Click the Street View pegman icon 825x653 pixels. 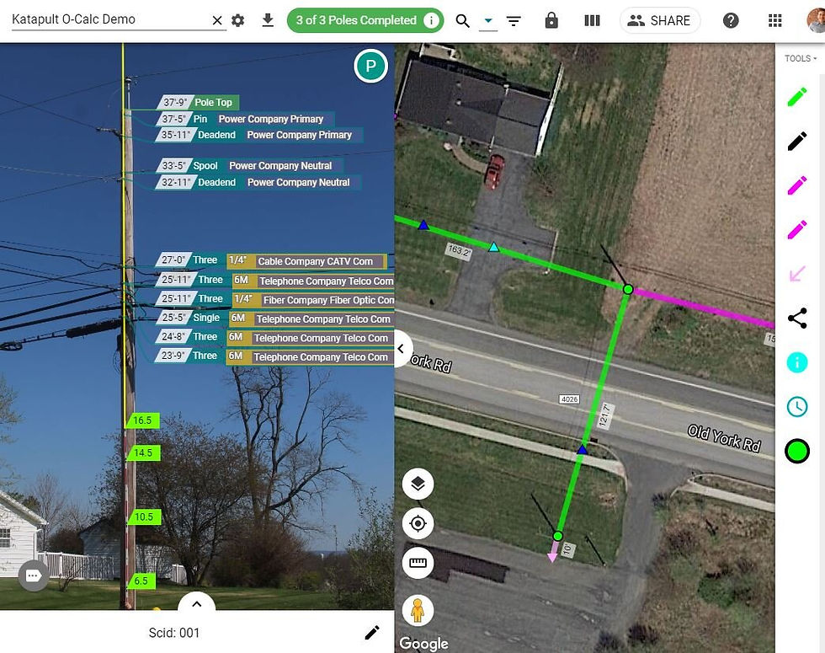click(418, 610)
